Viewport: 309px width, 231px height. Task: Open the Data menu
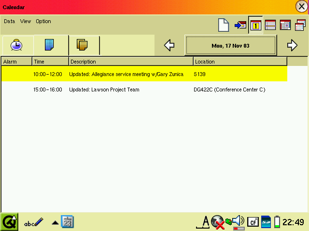click(x=10, y=21)
